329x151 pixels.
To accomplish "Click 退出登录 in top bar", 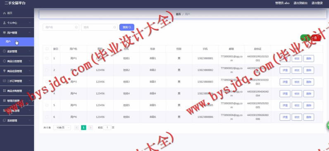I will tap(317, 3).
